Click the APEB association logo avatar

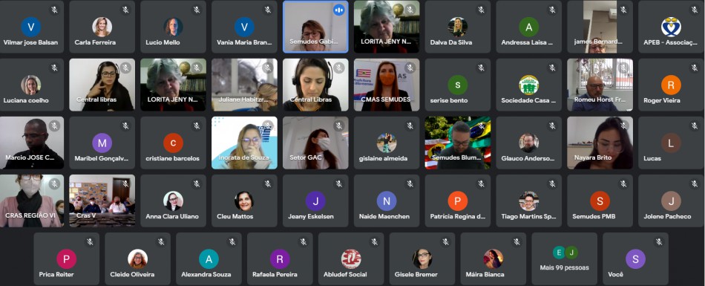(671, 27)
